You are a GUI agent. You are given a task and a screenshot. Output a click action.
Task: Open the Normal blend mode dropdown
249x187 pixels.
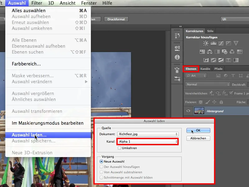[208, 84]
